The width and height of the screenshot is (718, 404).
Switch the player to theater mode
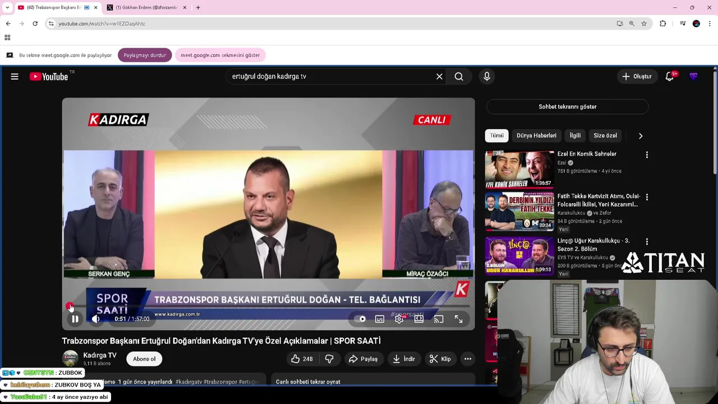pos(419,319)
